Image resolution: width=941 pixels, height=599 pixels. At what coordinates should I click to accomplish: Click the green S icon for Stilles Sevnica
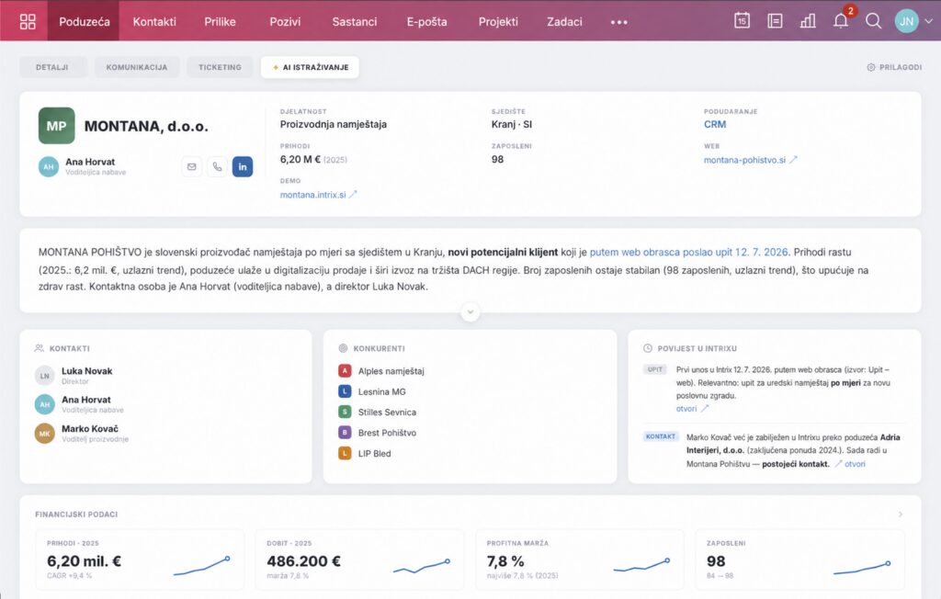345,412
